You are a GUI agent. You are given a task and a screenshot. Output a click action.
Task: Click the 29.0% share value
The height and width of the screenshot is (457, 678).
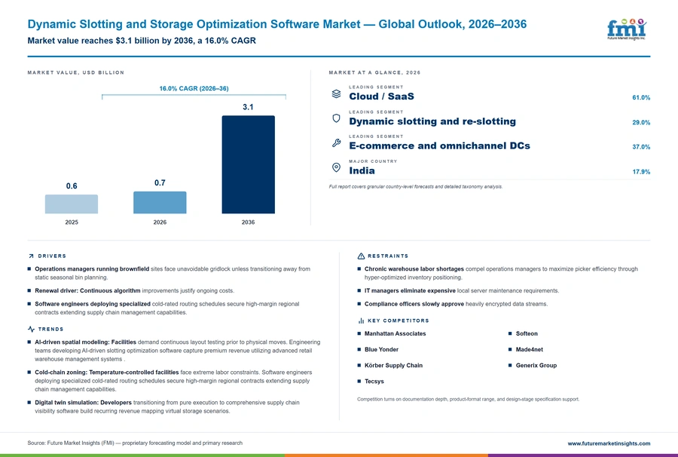coord(641,122)
